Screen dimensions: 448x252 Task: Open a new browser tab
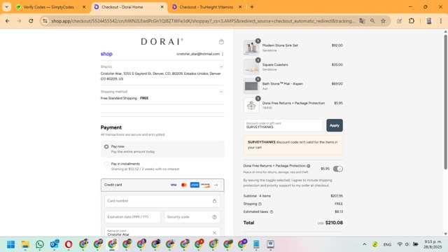point(252,7)
